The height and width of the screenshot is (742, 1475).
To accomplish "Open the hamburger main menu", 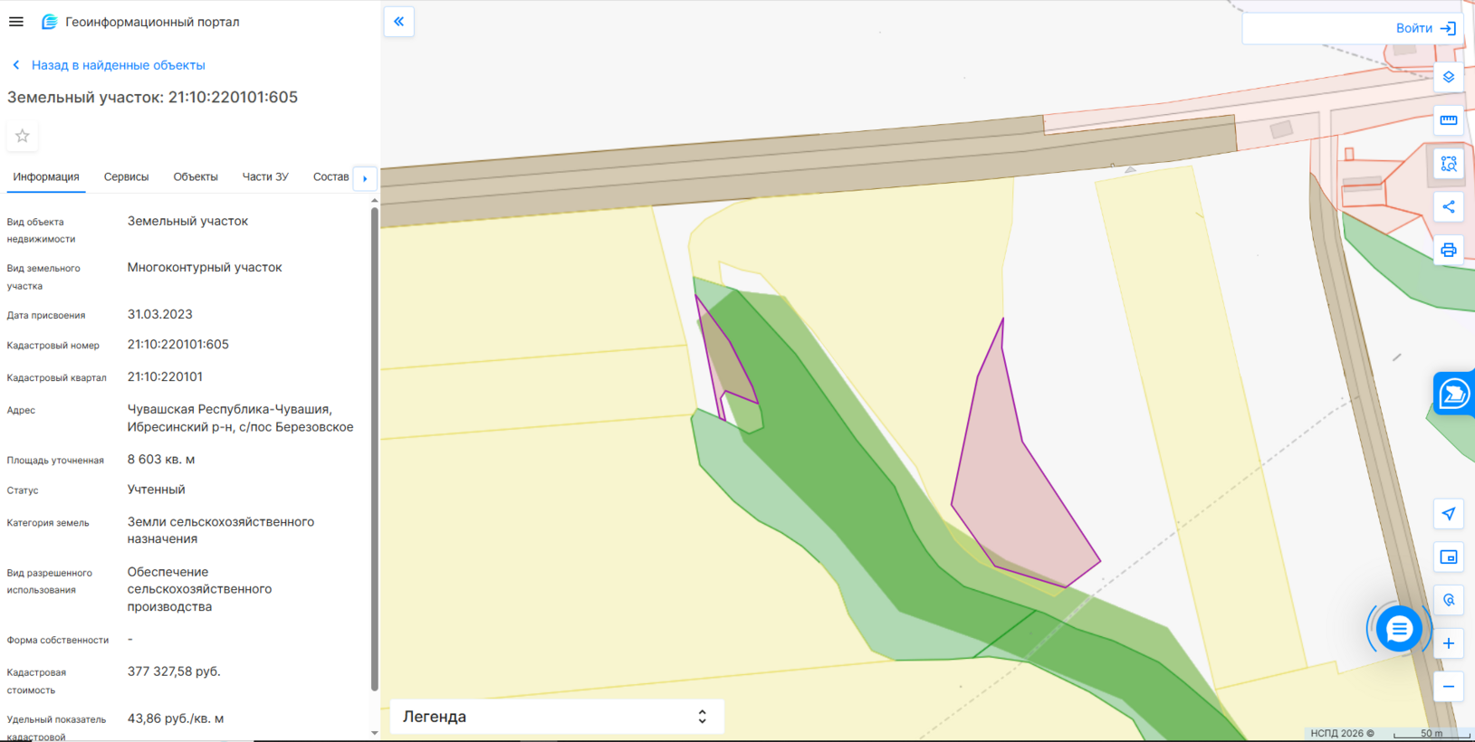I will (x=16, y=22).
